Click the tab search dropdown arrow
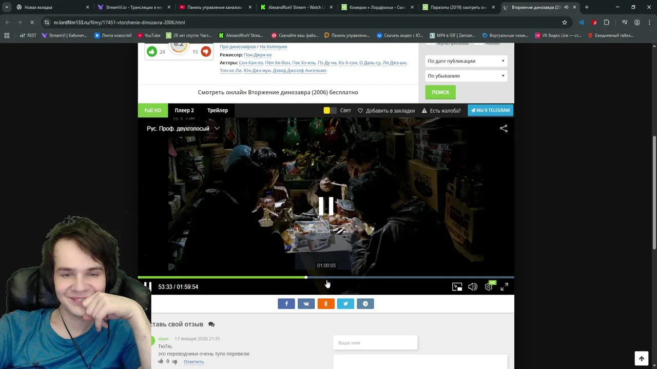This screenshot has width=657, height=369. (7, 7)
